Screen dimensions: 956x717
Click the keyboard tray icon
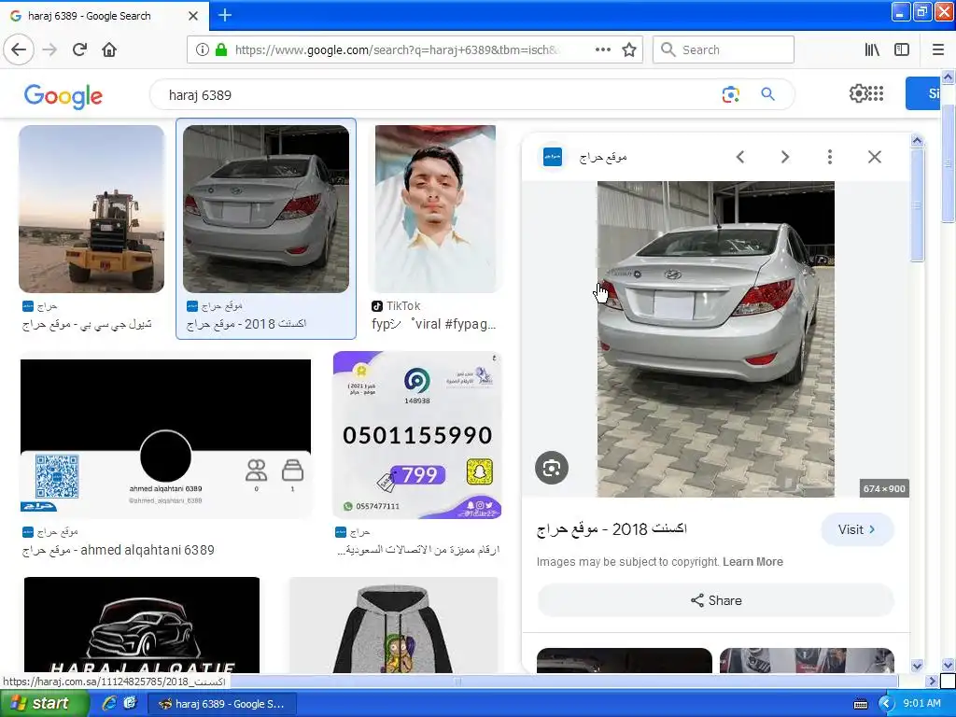tap(861, 704)
